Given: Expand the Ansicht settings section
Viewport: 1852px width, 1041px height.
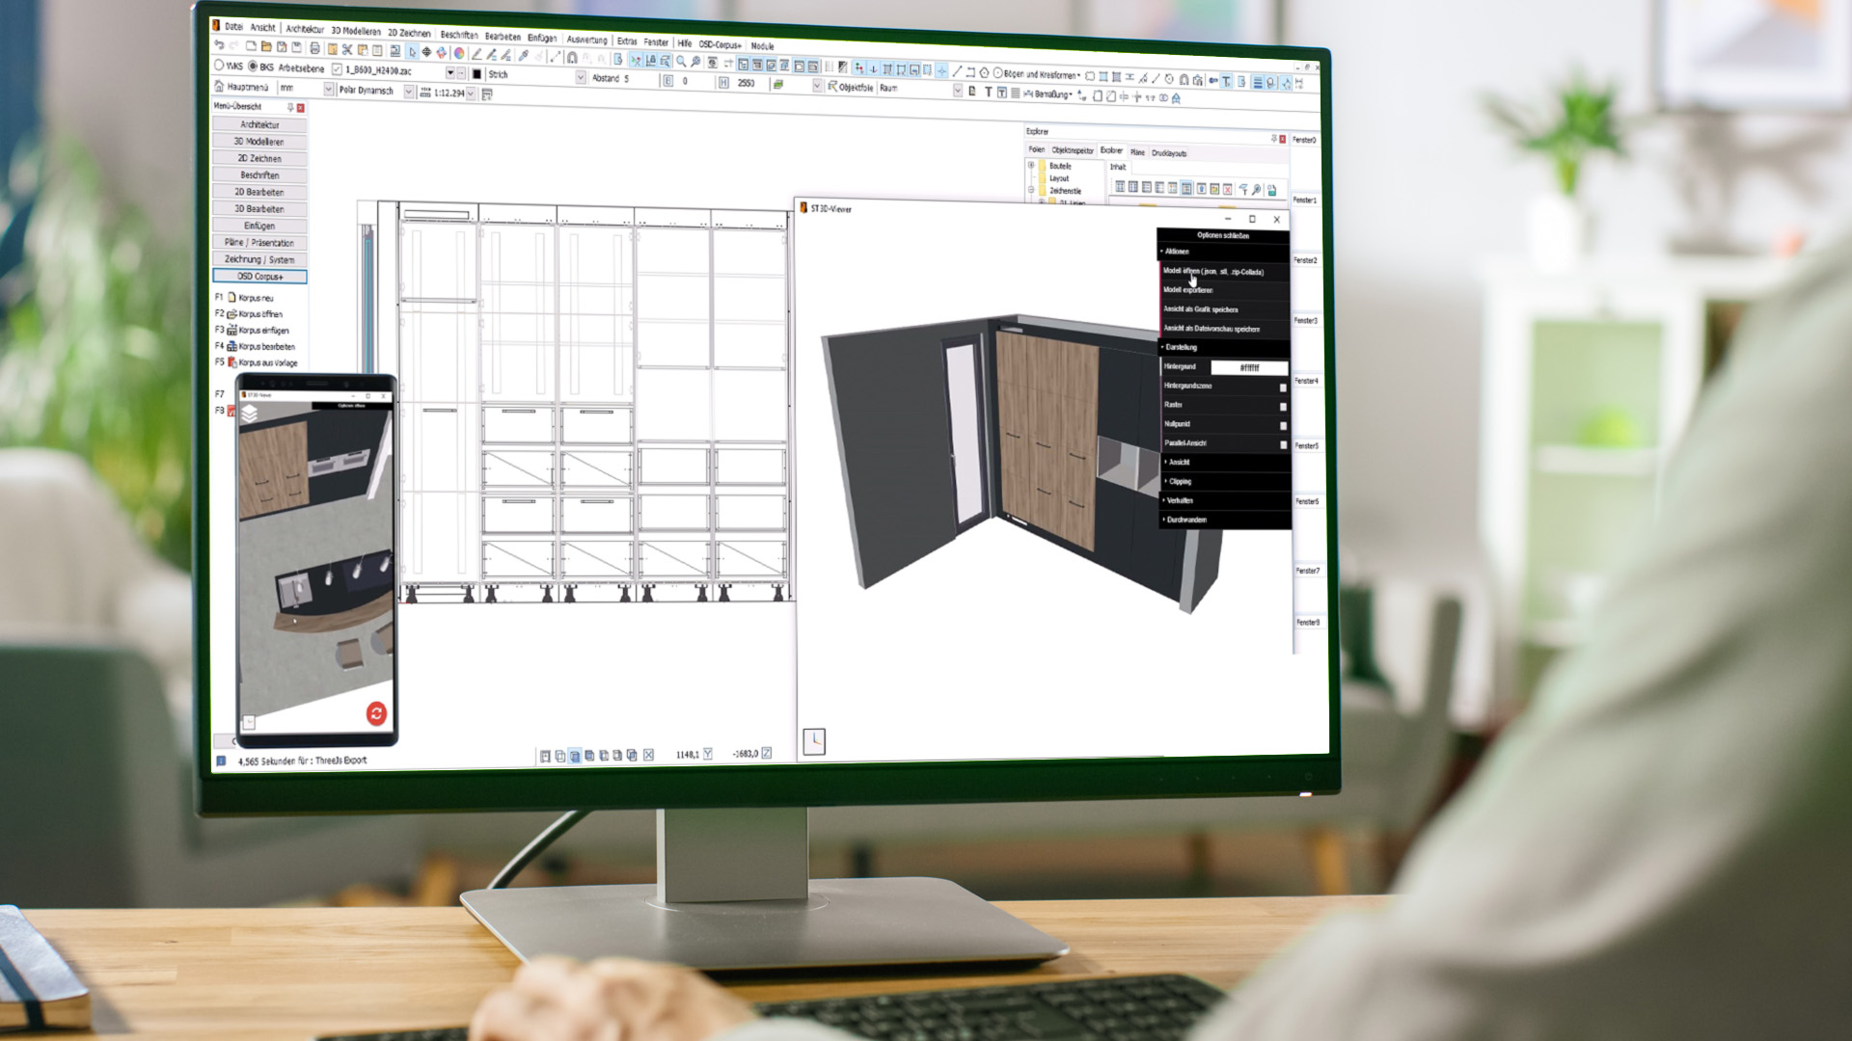Looking at the screenshot, I should click(x=1221, y=462).
